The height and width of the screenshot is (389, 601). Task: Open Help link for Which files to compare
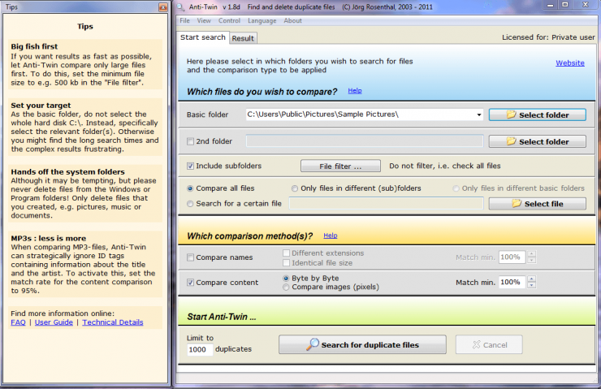pos(355,90)
